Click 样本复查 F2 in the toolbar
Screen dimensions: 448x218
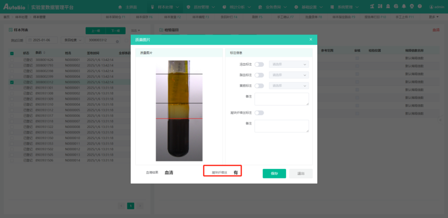pos(173,17)
